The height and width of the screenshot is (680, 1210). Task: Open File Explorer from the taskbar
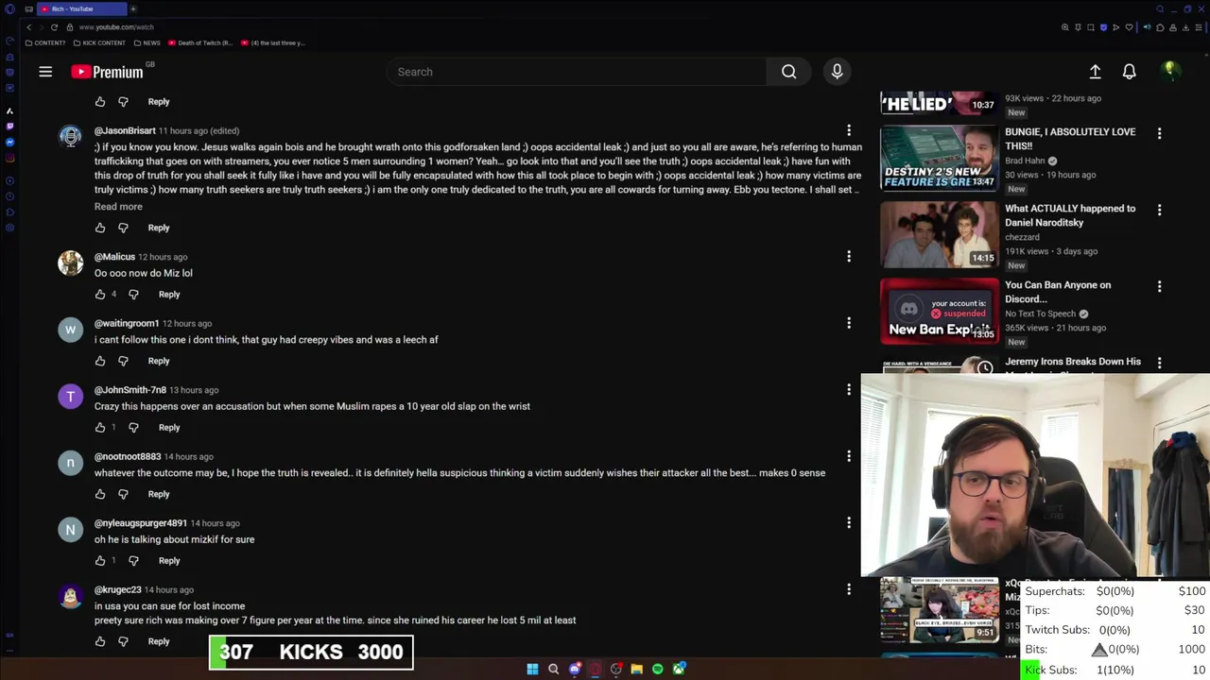pos(637,669)
